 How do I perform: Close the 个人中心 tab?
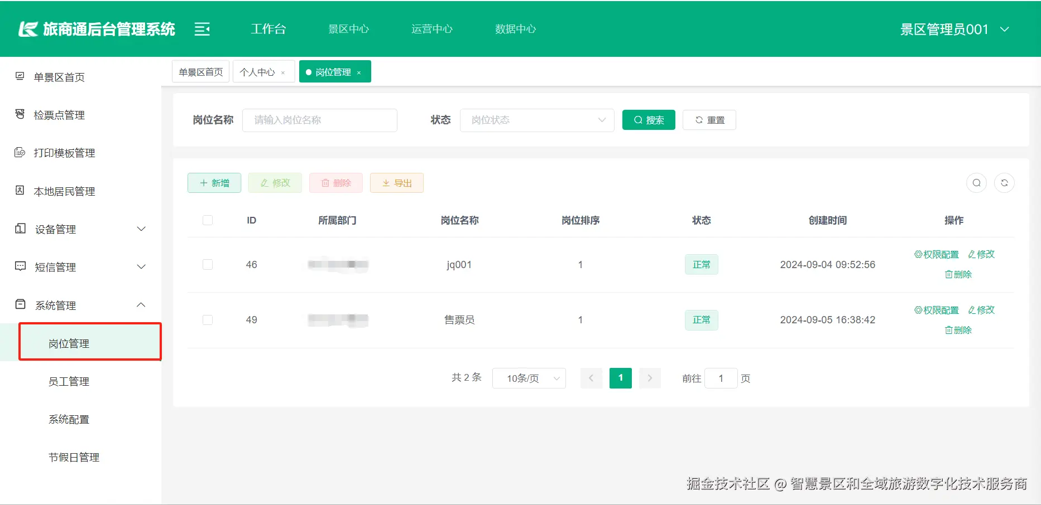click(x=283, y=72)
